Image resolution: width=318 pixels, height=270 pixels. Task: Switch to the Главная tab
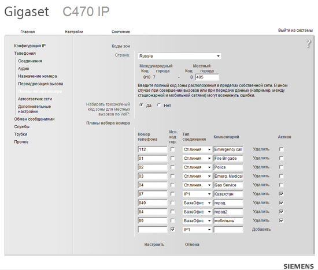point(28,32)
